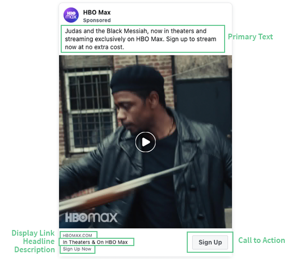Click the Sponsored label under HBO Max
The height and width of the screenshot is (259, 291).
[96, 20]
